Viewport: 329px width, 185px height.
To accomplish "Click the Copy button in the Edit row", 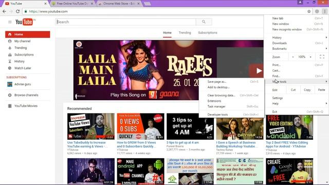I will coord(307,90).
